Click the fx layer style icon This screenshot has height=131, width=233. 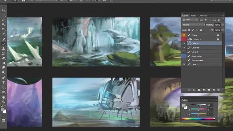(194, 90)
